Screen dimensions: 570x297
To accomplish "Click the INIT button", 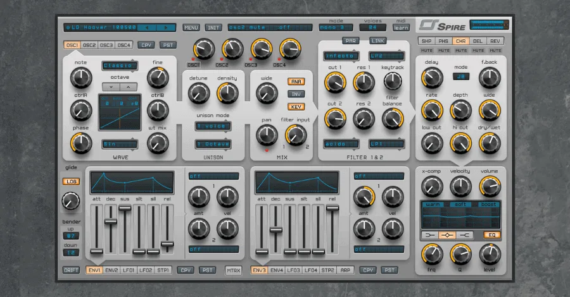I will [213, 28].
